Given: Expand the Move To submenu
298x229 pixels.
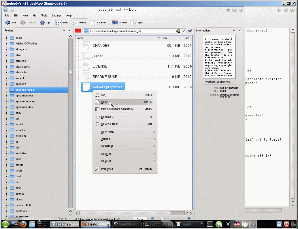Looking at the screenshot, I should [x=125, y=161].
